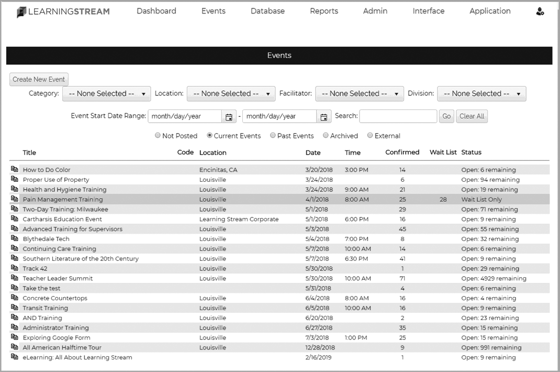
Task: Open the Database menu
Action: (x=267, y=11)
